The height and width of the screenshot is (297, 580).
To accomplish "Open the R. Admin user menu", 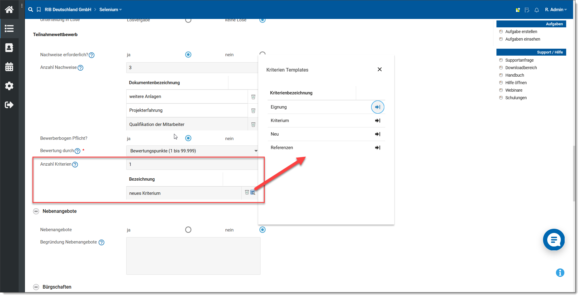I will click(x=556, y=10).
